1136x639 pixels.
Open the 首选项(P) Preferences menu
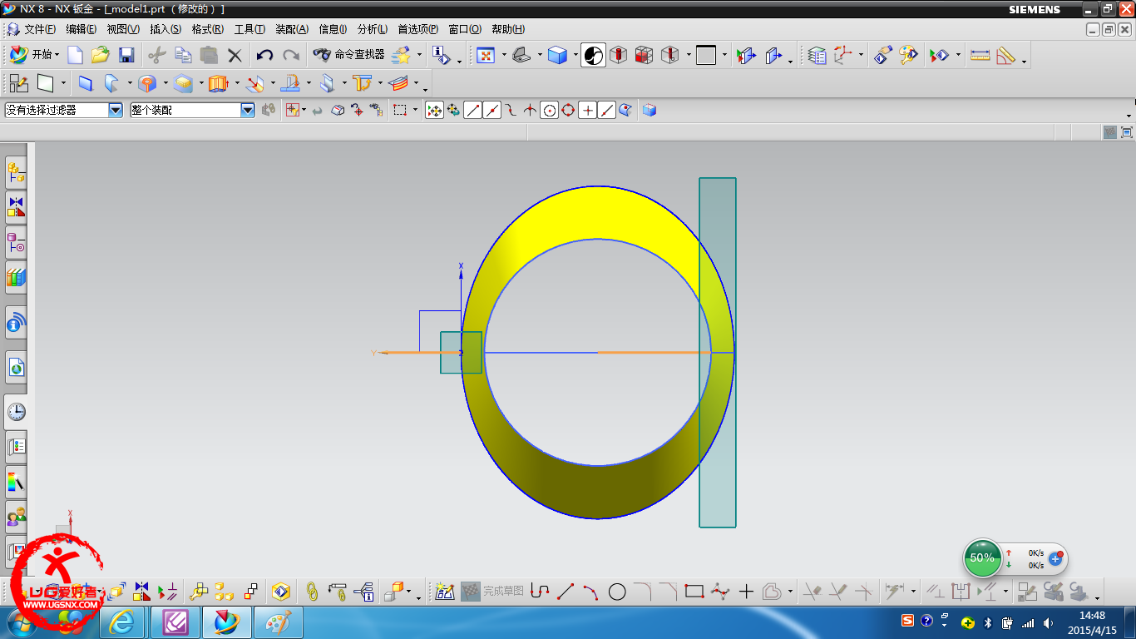coord(417,29)
